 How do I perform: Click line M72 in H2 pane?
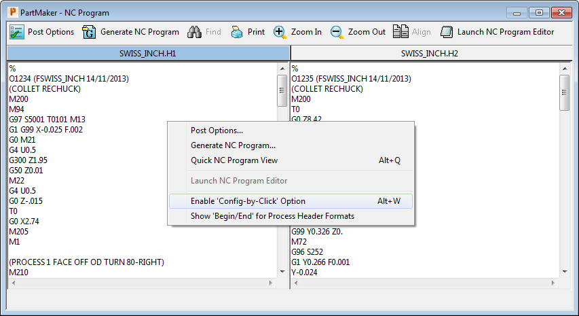pyautogui.click(x=299, y=242)
